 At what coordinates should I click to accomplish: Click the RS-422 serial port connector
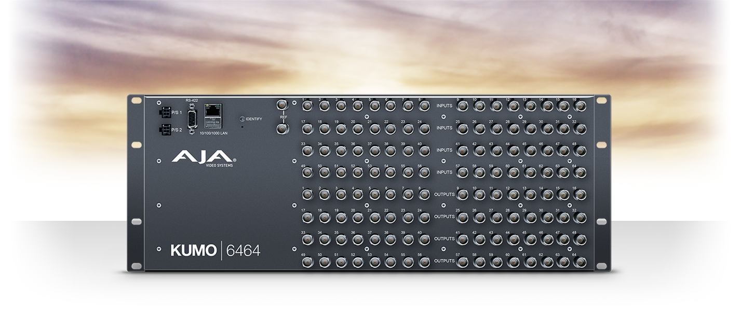coord(192,118)
